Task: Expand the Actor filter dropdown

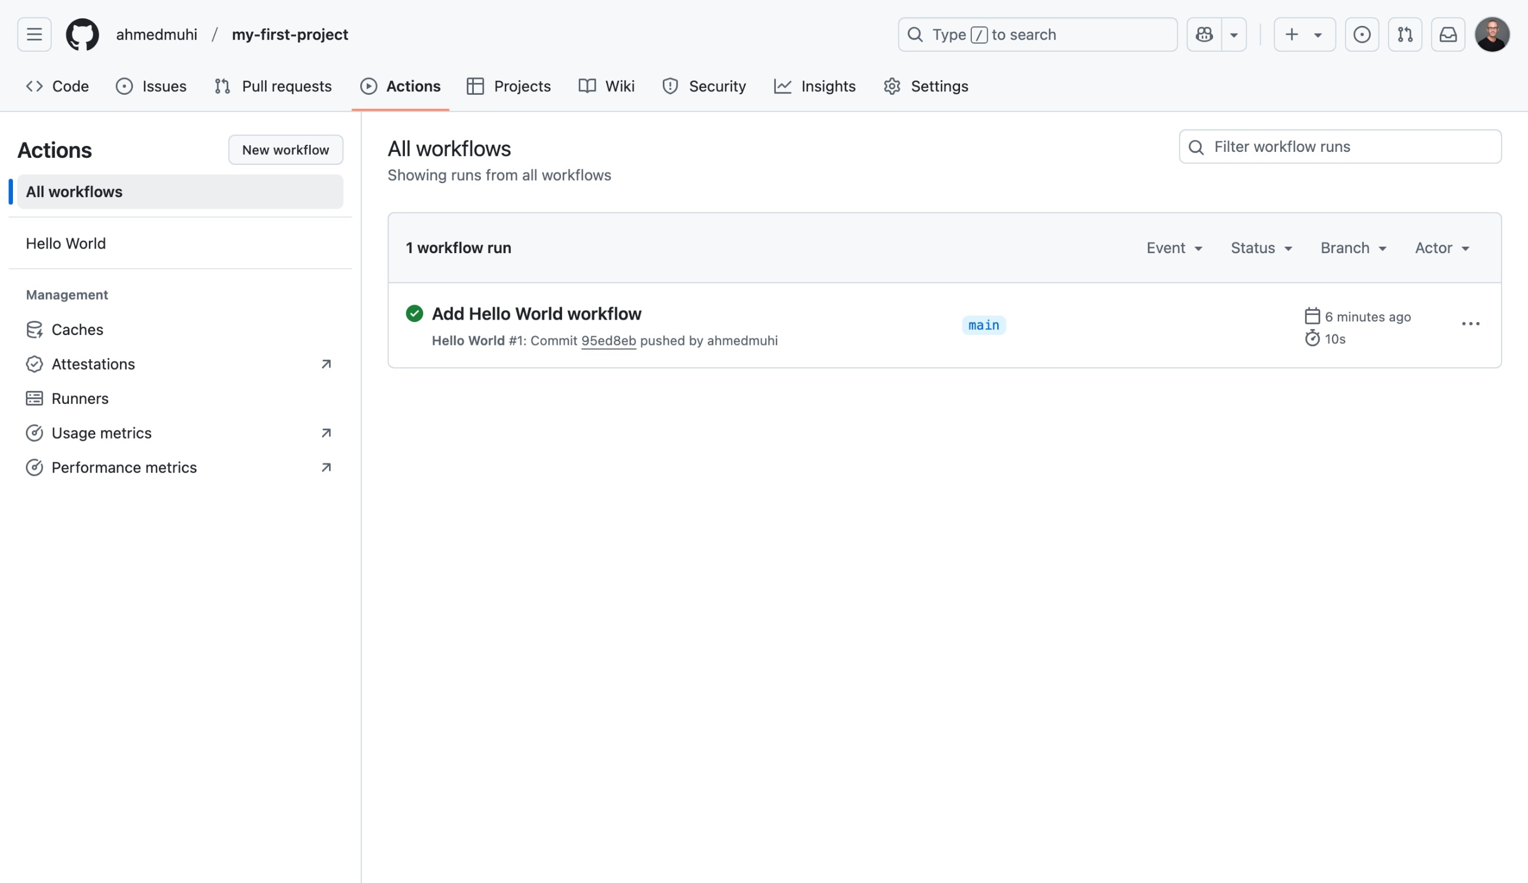Action: pos(1442,248)
